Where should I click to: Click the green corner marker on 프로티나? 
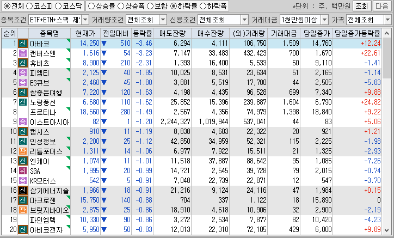click(69, 109)
